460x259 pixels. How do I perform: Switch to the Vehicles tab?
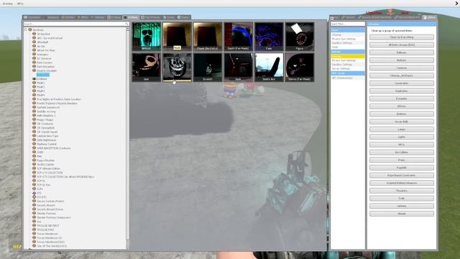pyautogui.click(x=98, y=17)
